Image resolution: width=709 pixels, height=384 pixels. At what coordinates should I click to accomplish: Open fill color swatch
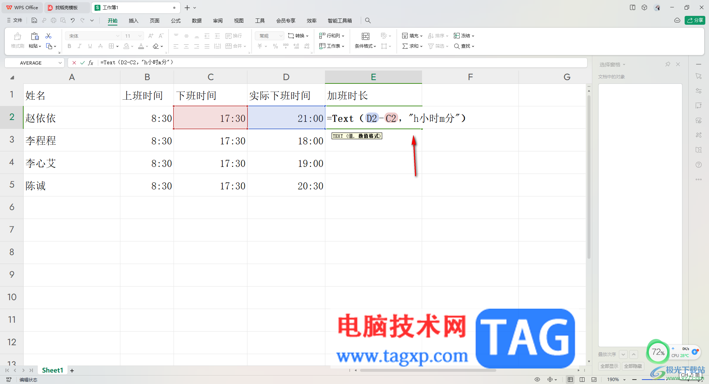126,46
